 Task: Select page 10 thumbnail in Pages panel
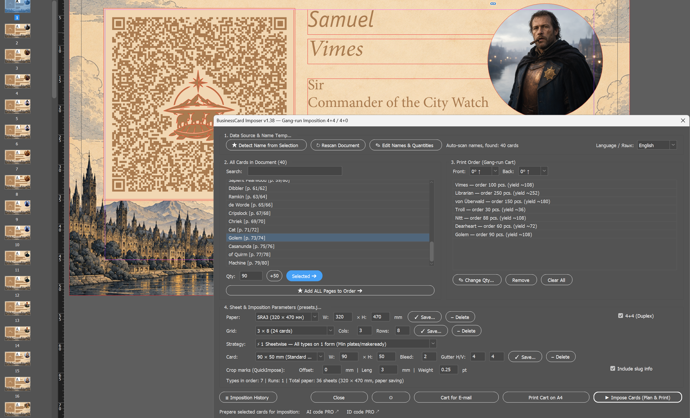pos(17,232)
